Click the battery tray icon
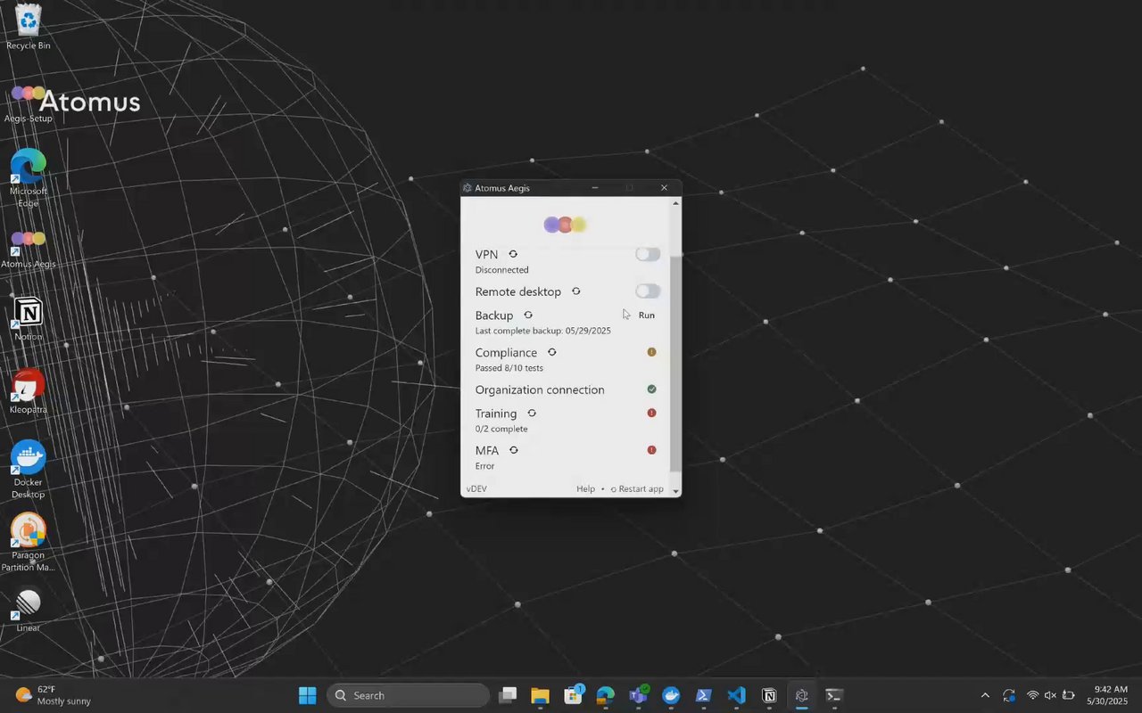1142x713 pixels. [x=1069, y=695]
